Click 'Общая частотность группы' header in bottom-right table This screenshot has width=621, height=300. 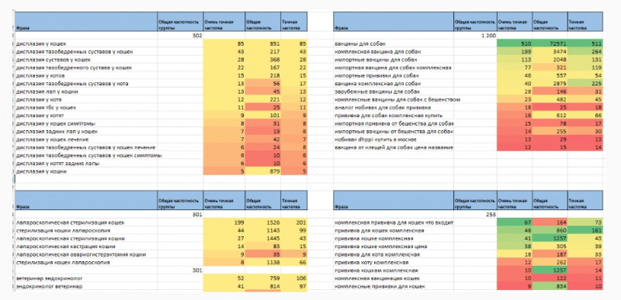click(x=475, y=201)
